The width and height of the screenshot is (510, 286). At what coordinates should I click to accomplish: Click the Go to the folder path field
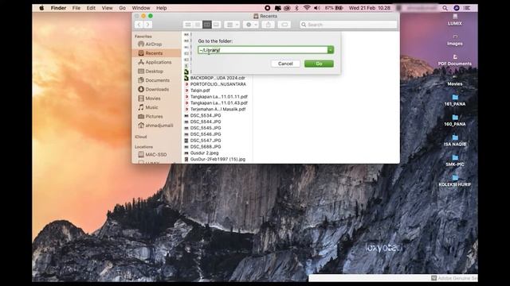point(262,50)
